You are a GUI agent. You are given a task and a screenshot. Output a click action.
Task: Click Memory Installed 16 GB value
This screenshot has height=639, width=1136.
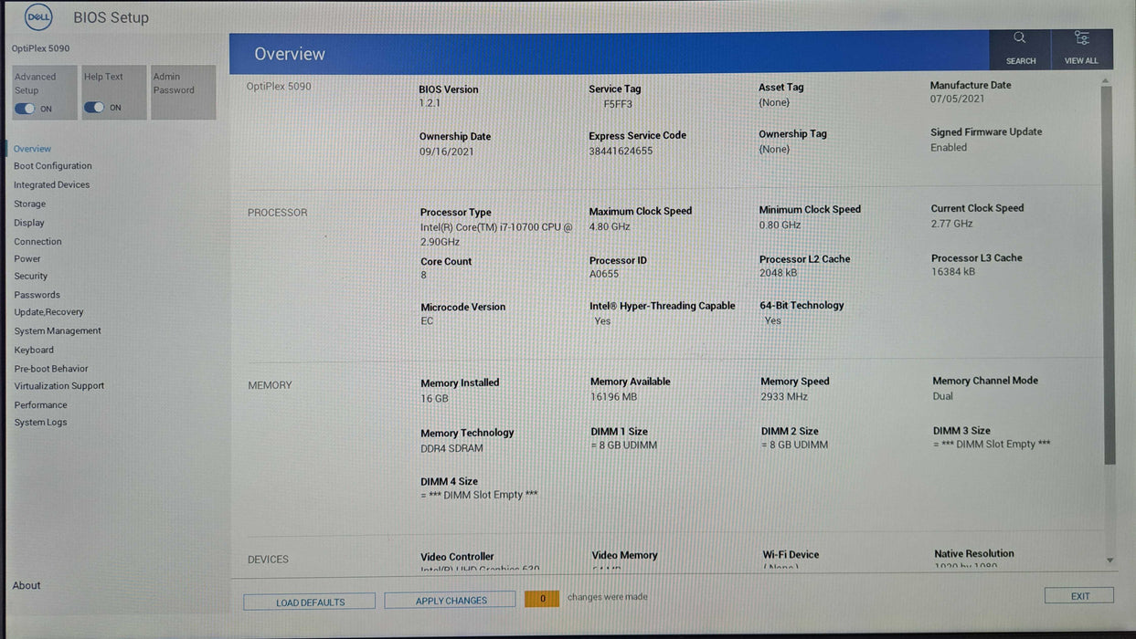pyautogui.click(x=434, y=399)
